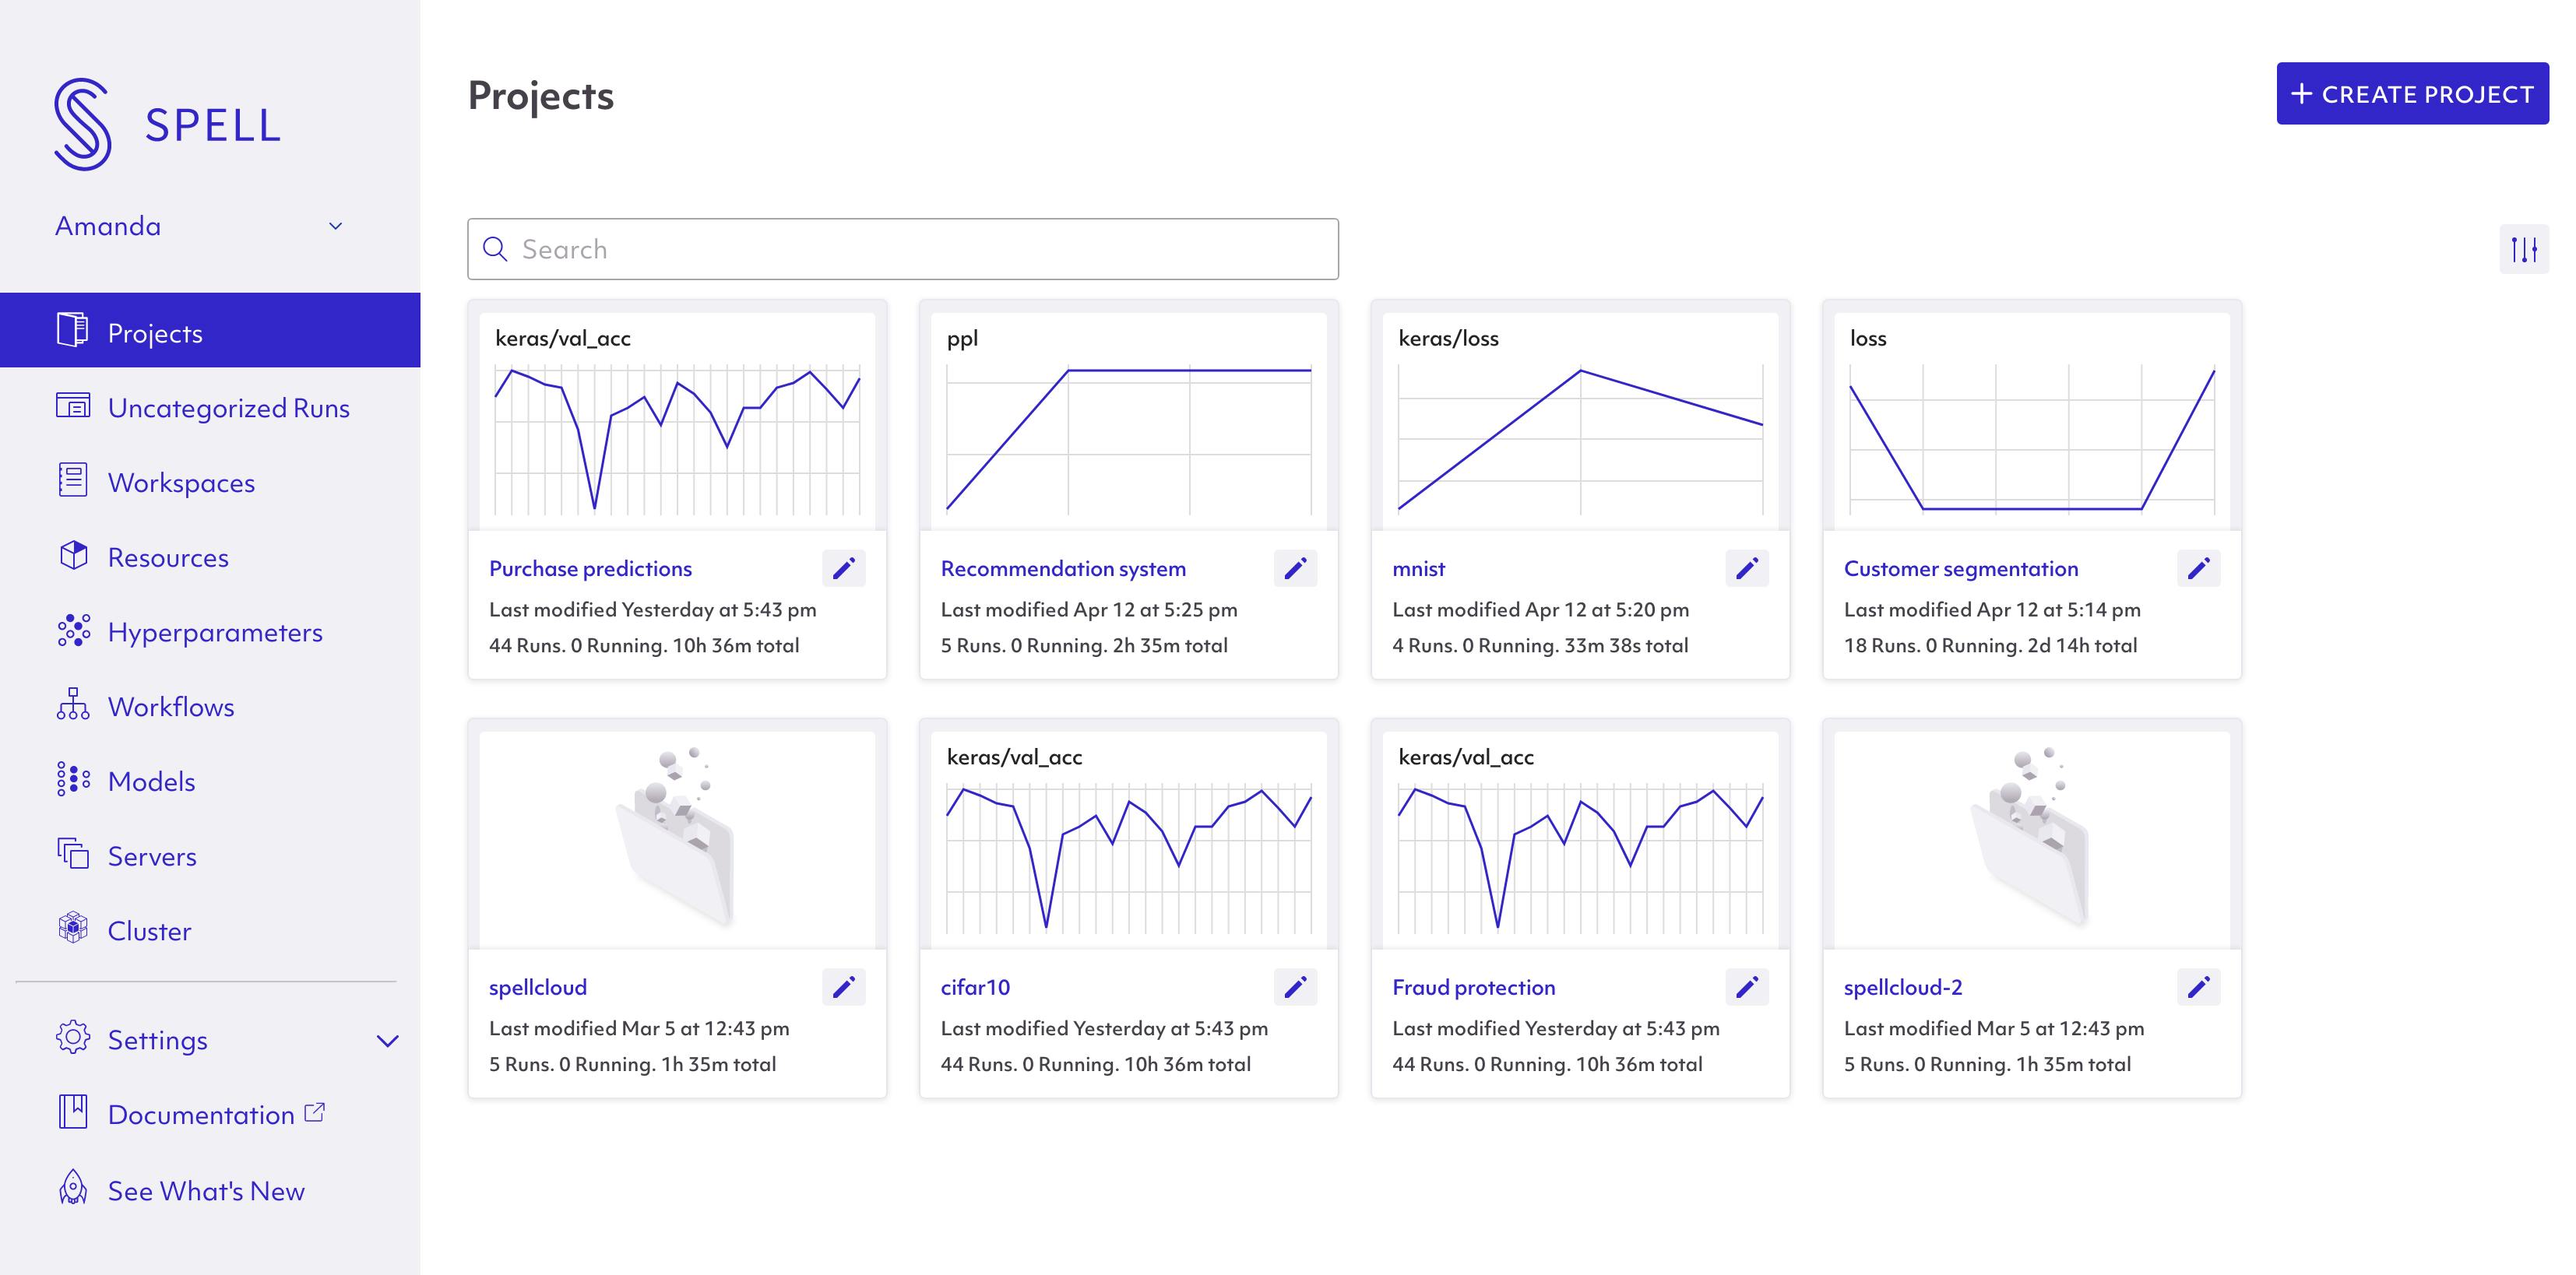Click the rocket icon for What's New

73,1188
